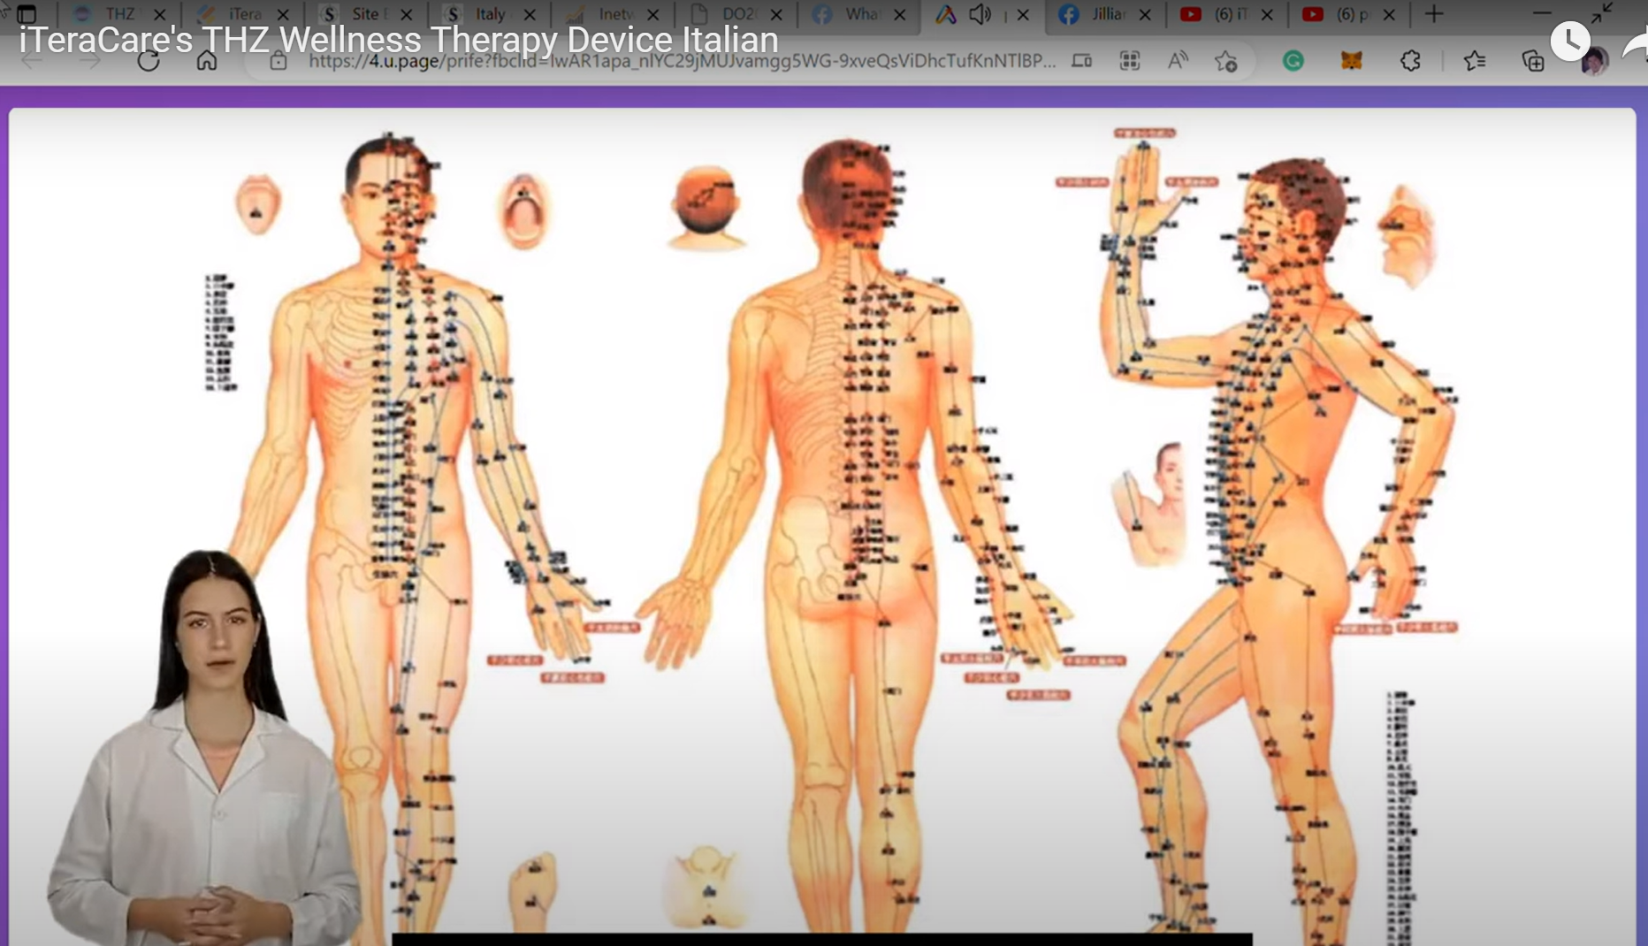Open the tab actions menu
Screen dimensions: 1648x946
pos(27,14)
